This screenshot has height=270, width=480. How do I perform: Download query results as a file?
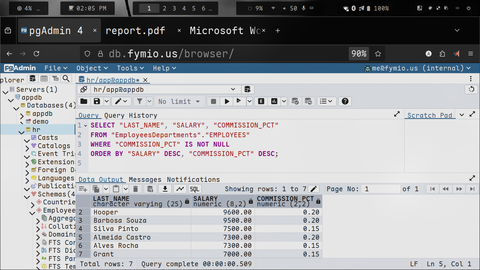tap(165, 189)
